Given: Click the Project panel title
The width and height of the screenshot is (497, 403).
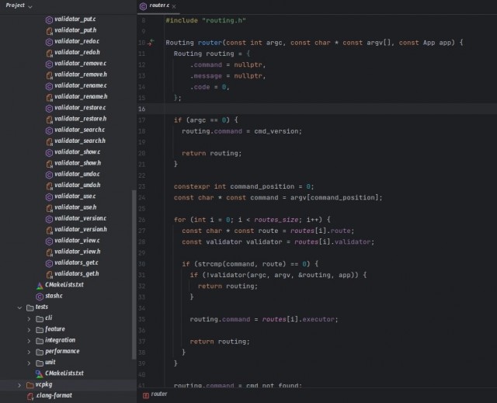Looking at the screenshot, I should pos(15,5).
